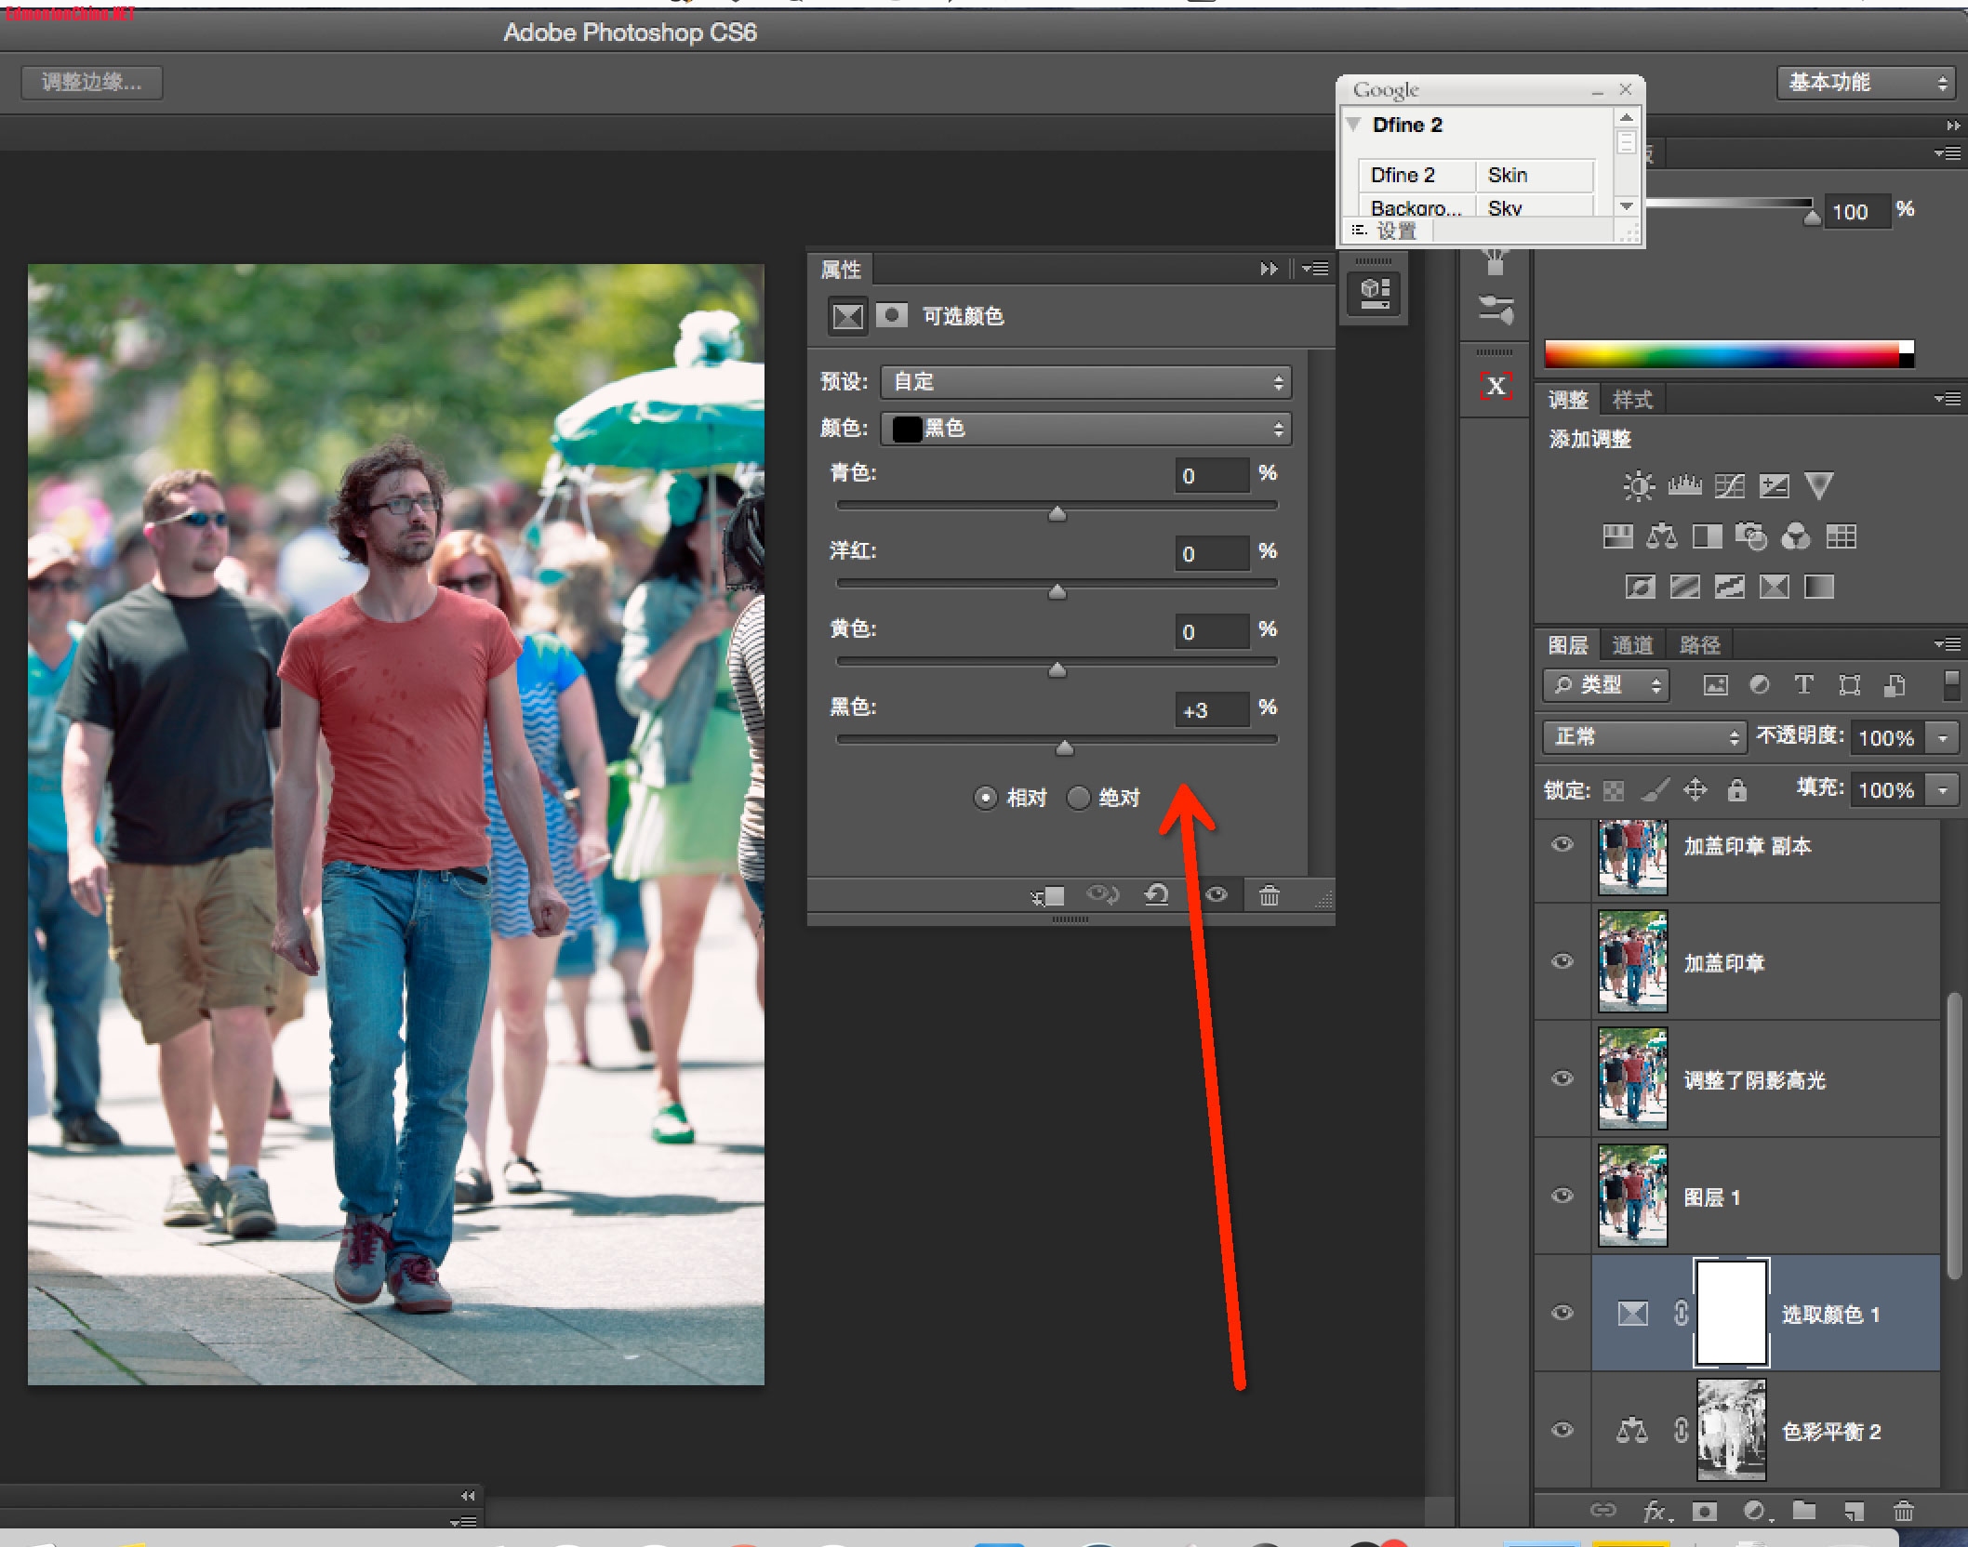This screenshot has width=1968, height=1547.
Task: Hide the 加盖印章 副本 layer
Action: (x=1562, y=844)
